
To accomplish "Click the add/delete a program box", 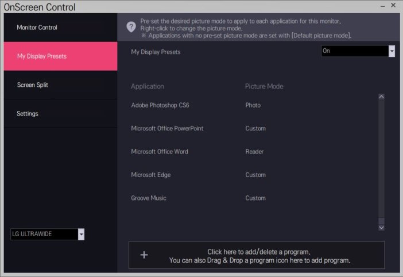I will coord(257,255).
